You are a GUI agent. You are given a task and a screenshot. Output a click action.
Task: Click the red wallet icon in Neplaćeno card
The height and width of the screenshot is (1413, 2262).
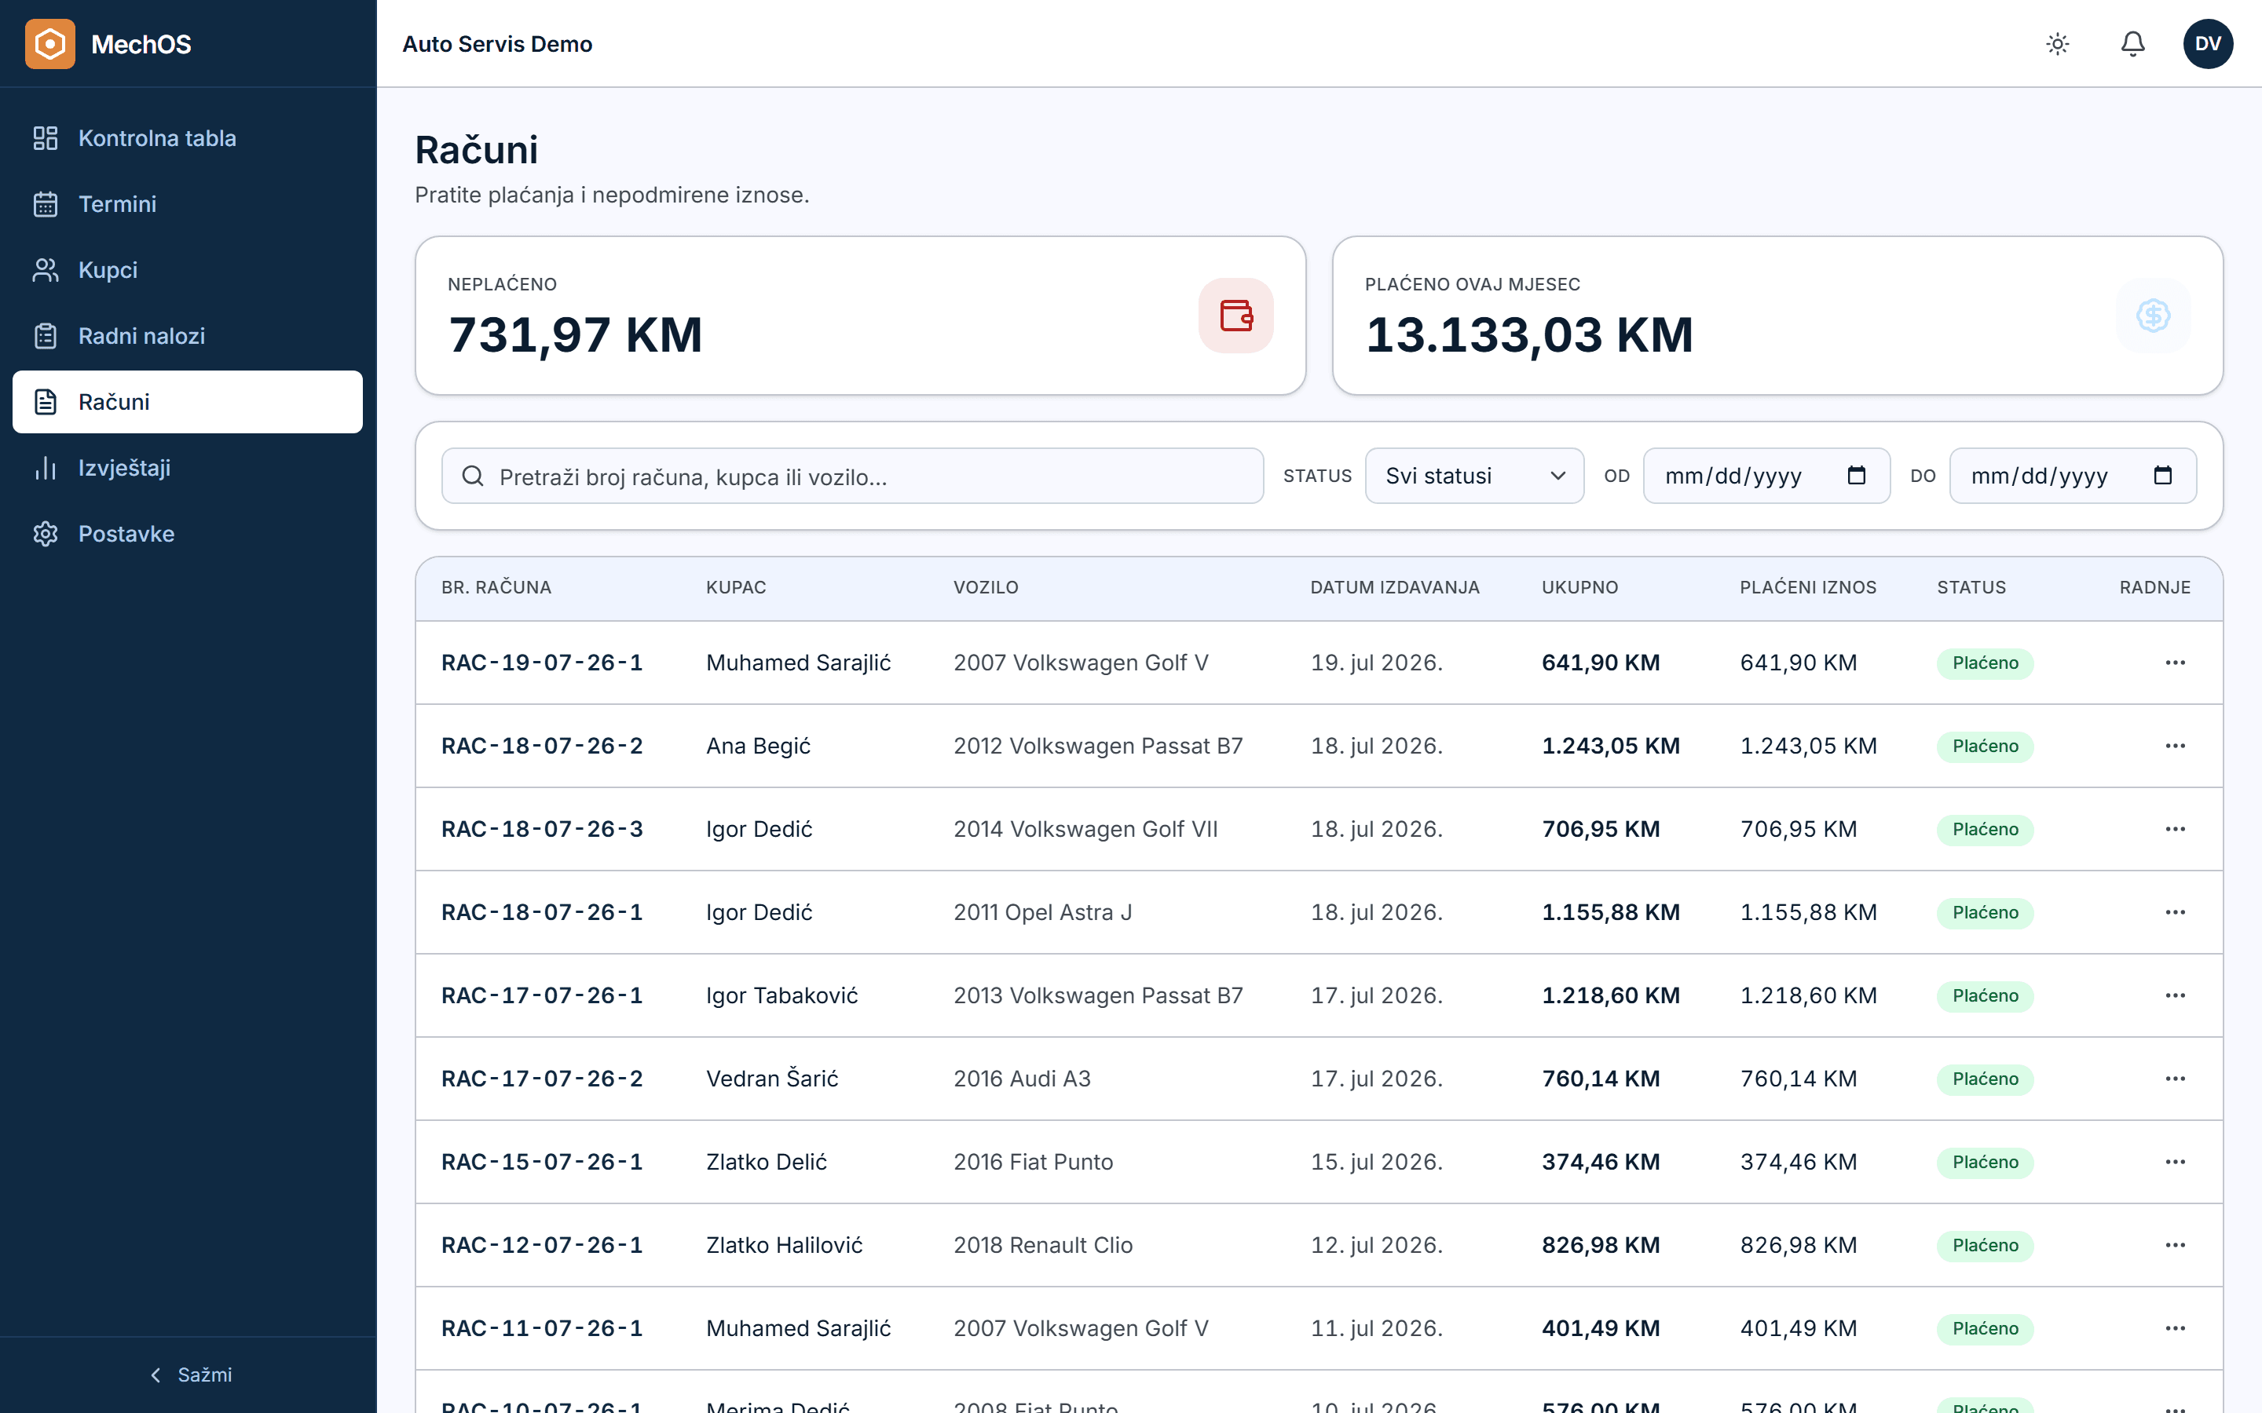point(1235,316)
